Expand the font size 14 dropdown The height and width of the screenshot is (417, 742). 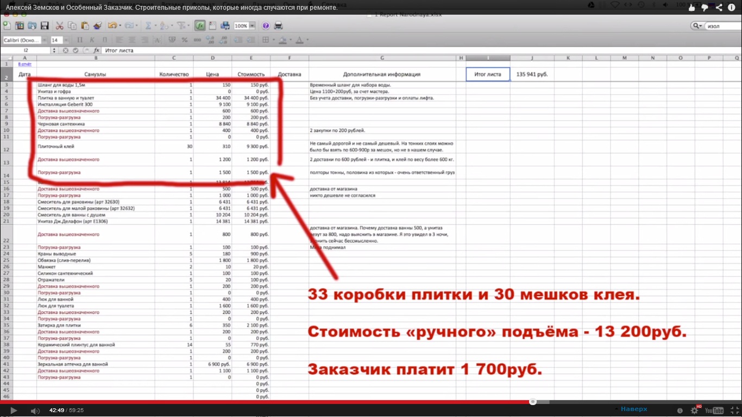coord(66,40)
